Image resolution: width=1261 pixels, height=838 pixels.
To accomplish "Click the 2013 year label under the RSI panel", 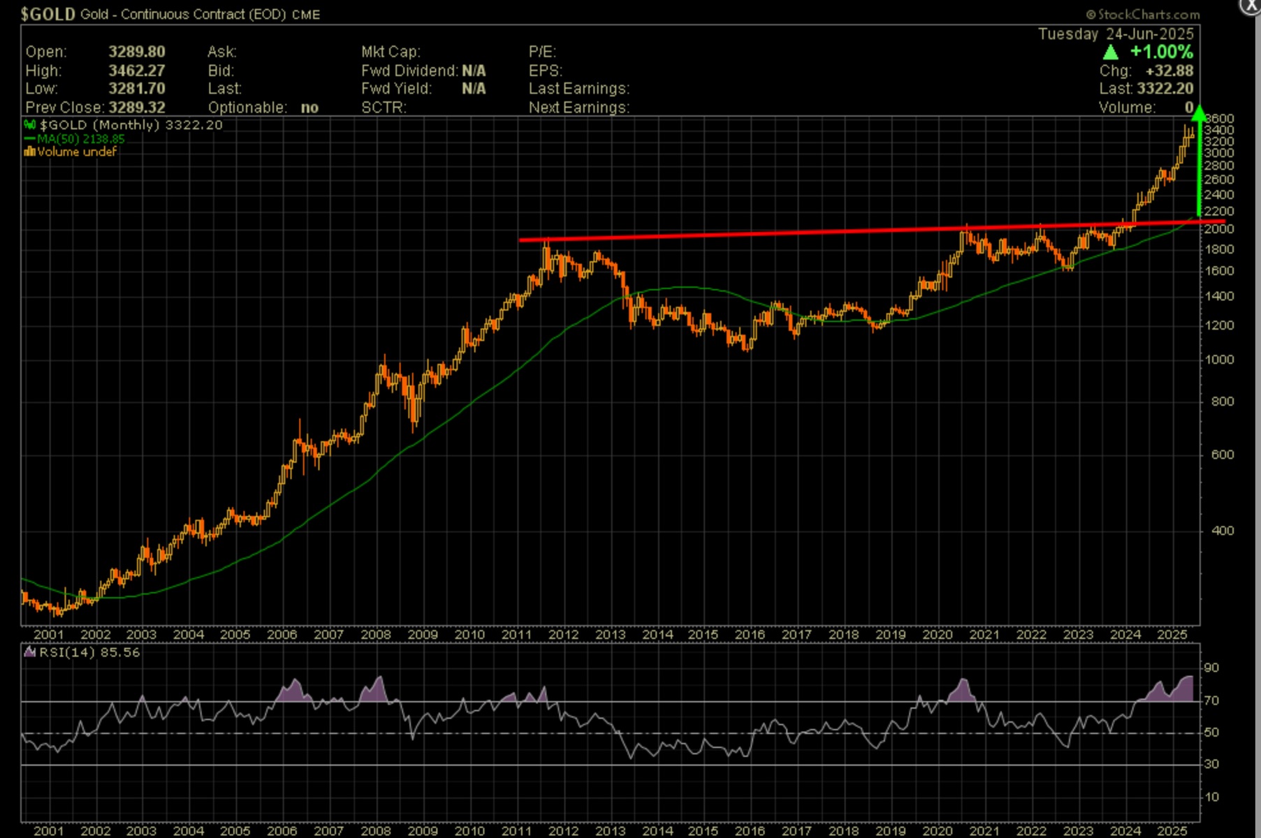I will pos(610,831).
